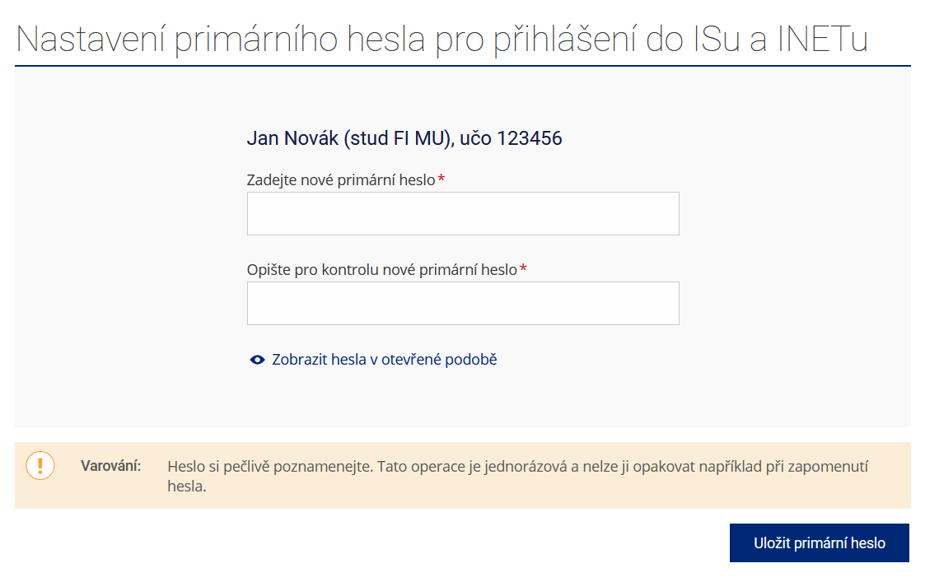Focus the password confirmation field
Viewport: 925px width, 582px height.
[x=463, y=303]
